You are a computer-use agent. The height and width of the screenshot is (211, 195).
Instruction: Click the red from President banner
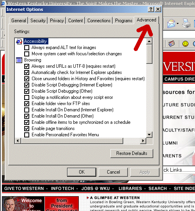pyautogui.click(x=62, y=204)
